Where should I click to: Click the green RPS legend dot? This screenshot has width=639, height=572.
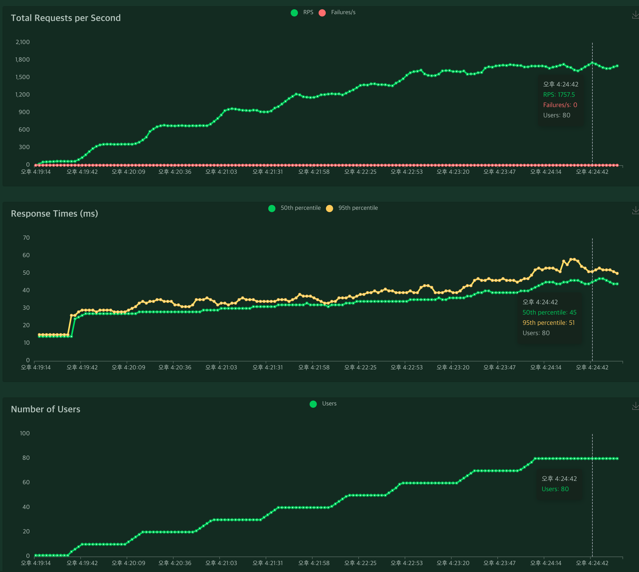click(x=294, y=13)
